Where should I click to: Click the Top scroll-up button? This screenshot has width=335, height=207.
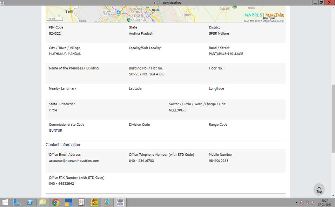[319, 189]
